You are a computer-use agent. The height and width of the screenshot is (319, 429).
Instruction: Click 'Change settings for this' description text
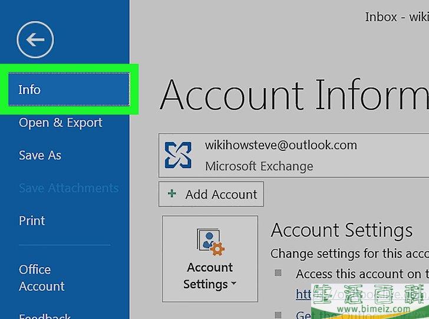tap(349, 254)
